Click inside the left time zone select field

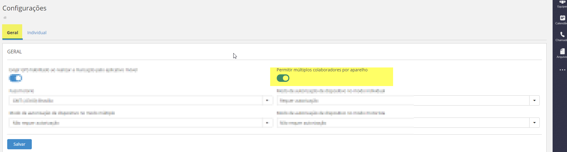[x=135, y=100]
